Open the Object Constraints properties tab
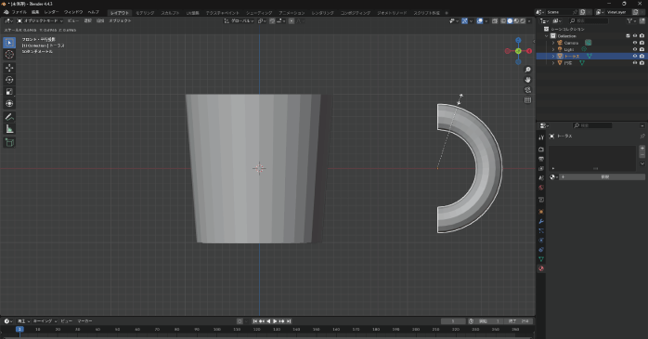 (541, 250)
